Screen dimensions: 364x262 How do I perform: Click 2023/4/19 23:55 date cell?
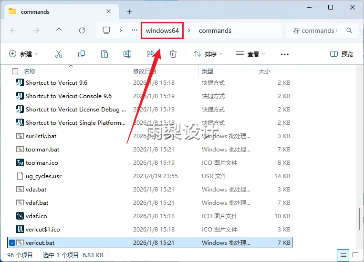click(156, 176)
